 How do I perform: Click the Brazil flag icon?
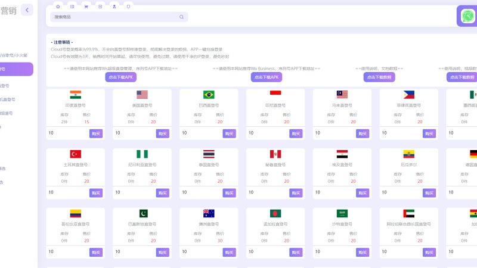point(209,95)
